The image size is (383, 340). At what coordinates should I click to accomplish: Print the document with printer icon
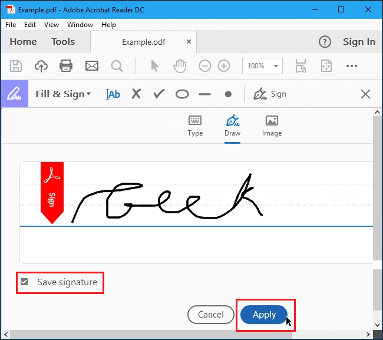pos(67,66)
